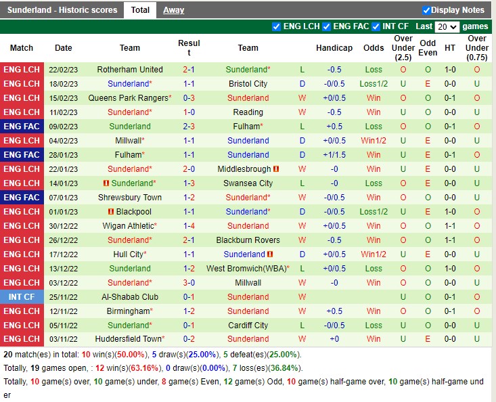The image size is (496, 402).
Task: Open Queens Park Rangers team link
Action: click(x=128, y=98)
